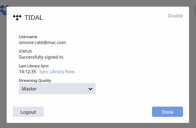Screen dimensions: 196x128
Task: Click the Streaming Quality label
Action: (x=35, y=81)
